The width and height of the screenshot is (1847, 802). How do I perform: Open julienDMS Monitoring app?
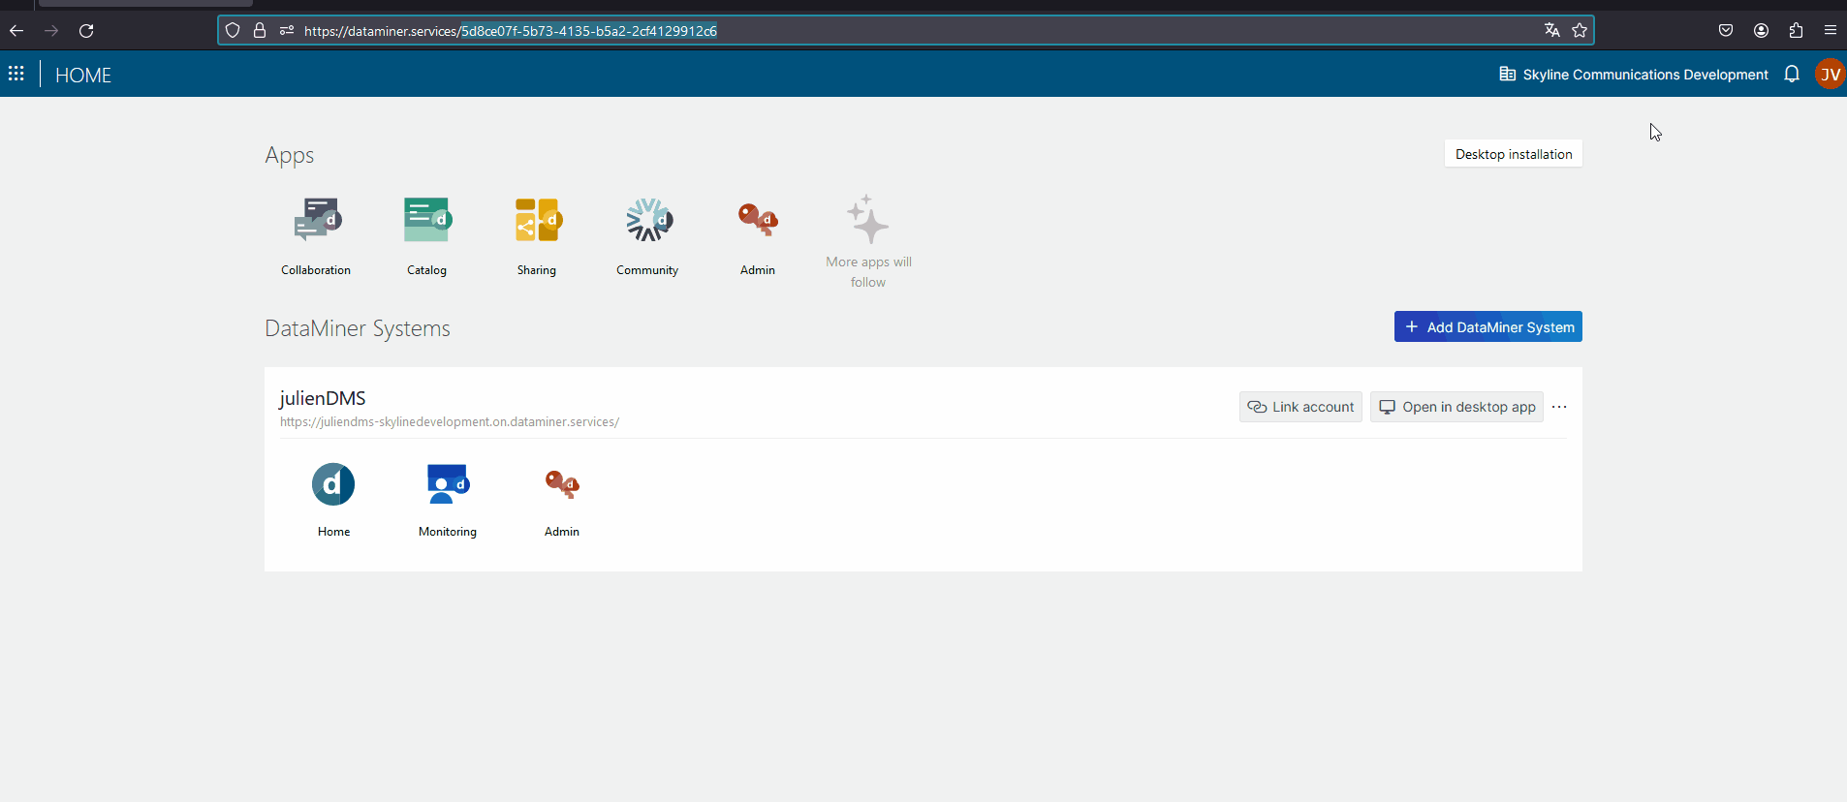[448, 499]
